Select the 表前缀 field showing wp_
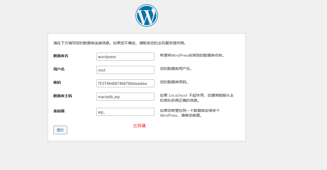 pyautogui.click(x=125, y=112)
